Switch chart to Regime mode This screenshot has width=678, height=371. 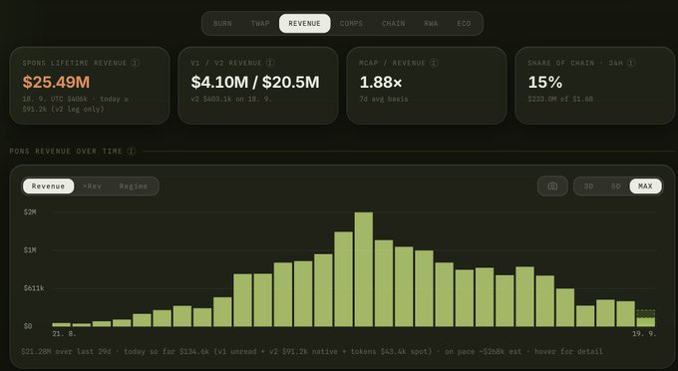tap(134, 185)
